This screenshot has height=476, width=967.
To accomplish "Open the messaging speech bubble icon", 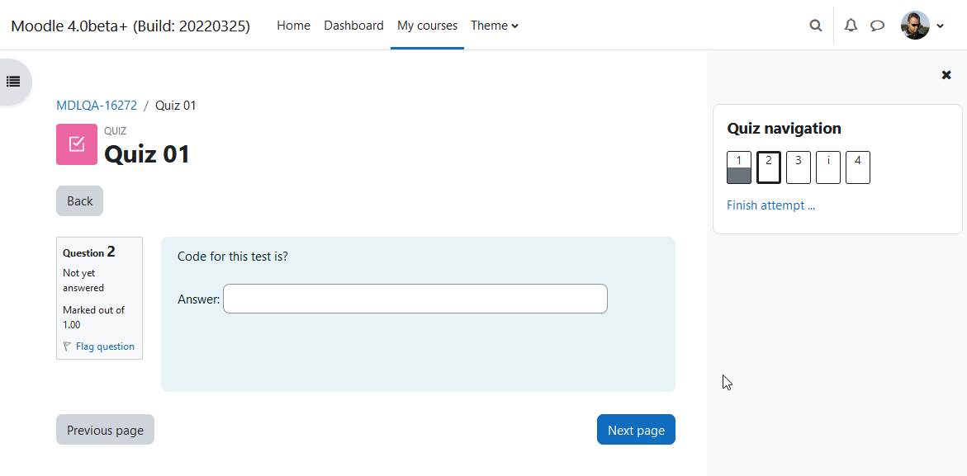I will click(877, 26).
